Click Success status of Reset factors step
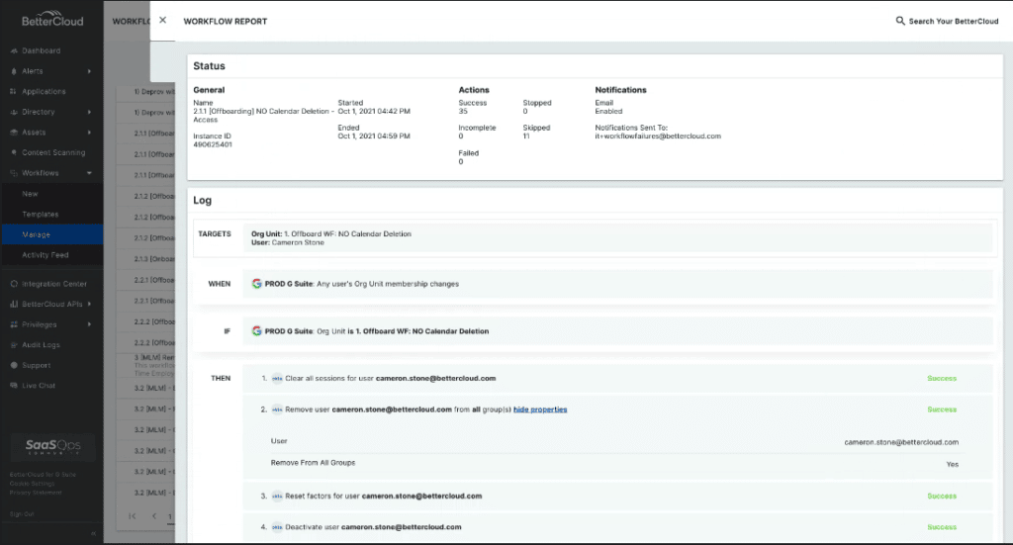The image size is (1013, 545). pos(942,496)
